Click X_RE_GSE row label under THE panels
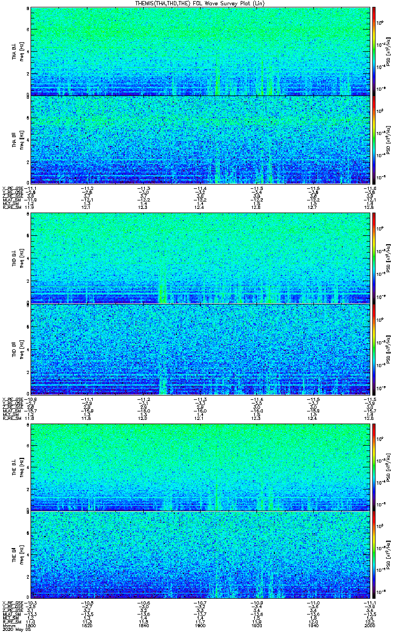 point(13,603)
